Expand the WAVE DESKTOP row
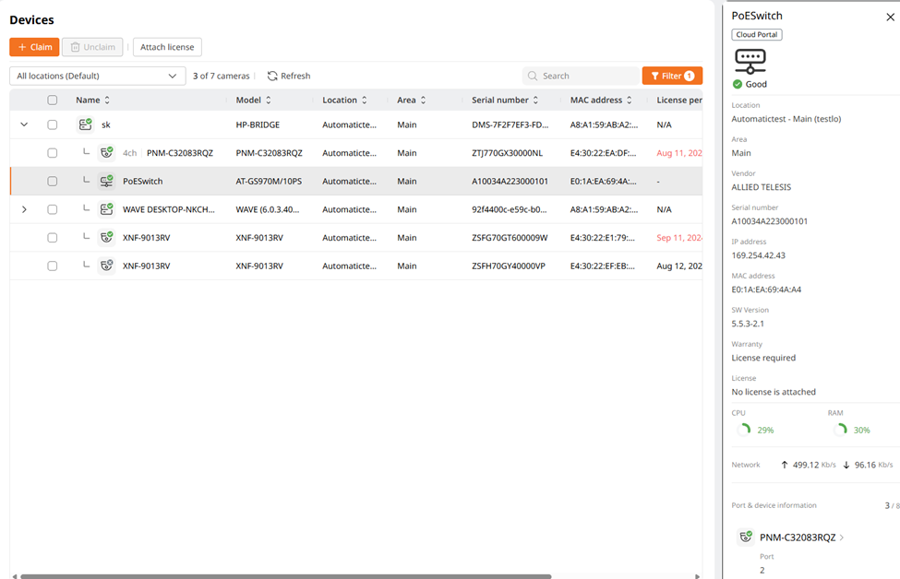Screen dimensions: 900x579 [x=24, y=209]
